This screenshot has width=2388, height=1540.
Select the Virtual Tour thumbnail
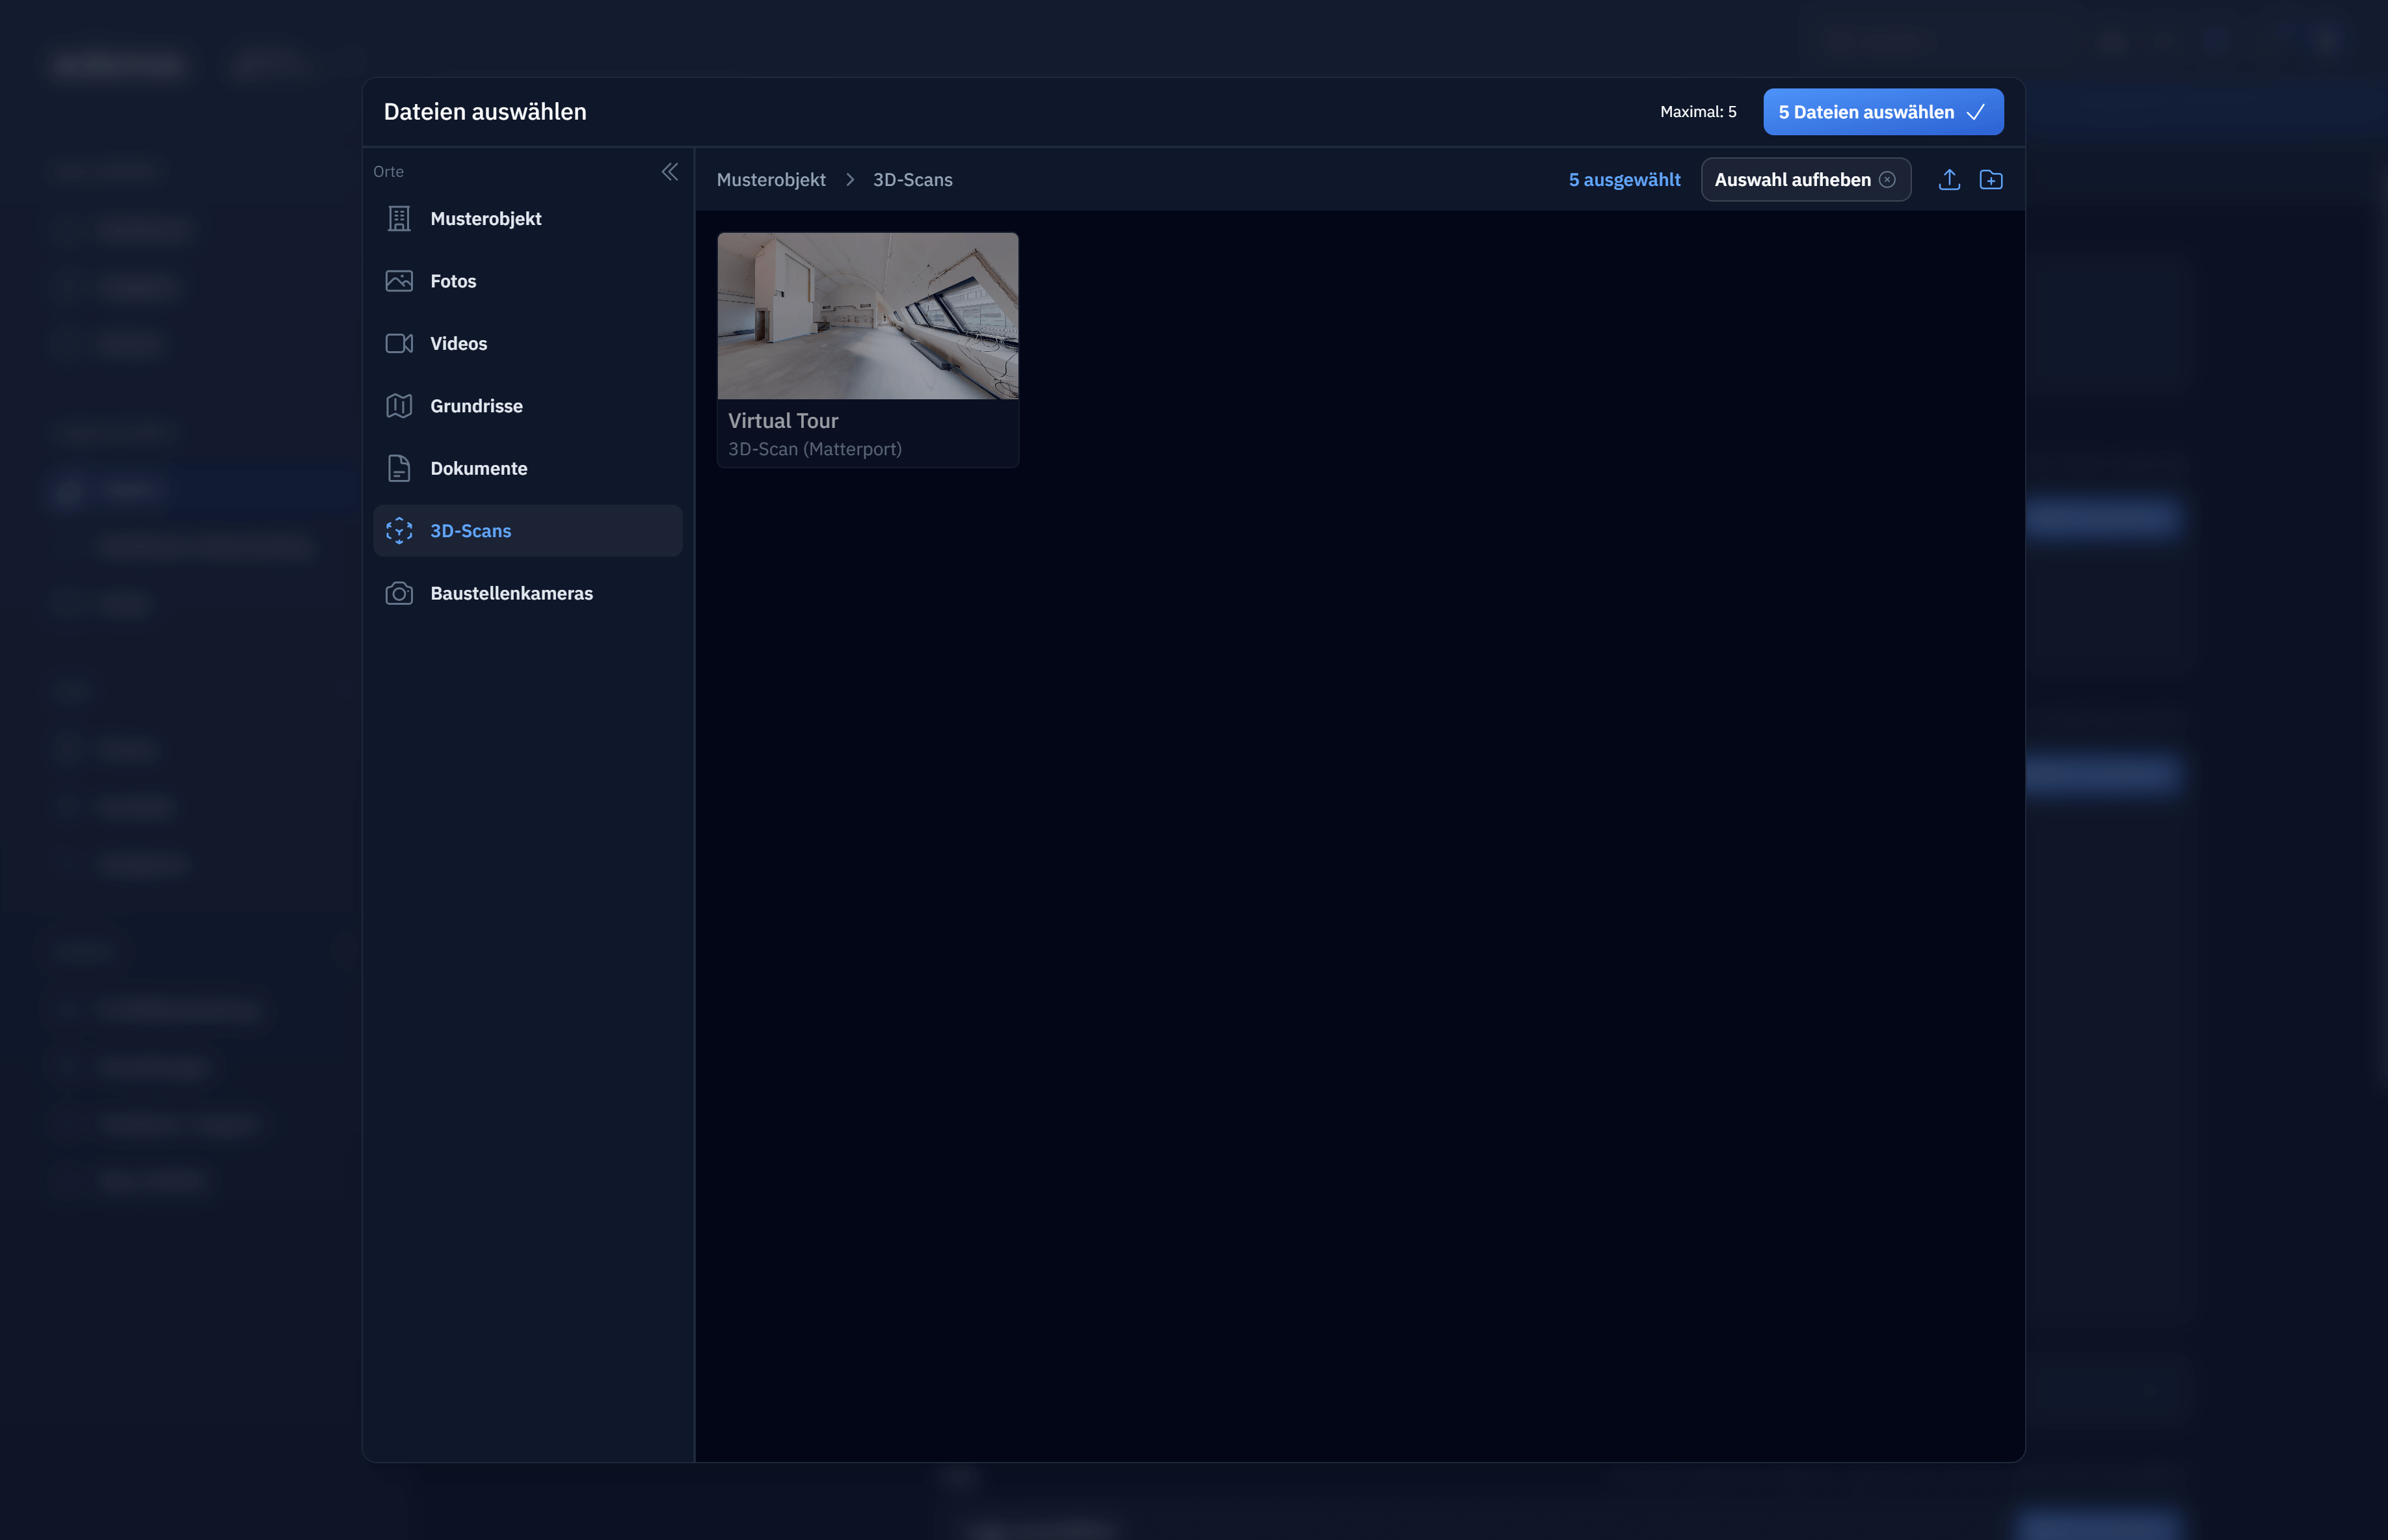pyautogui.click(x=867, y=316)
